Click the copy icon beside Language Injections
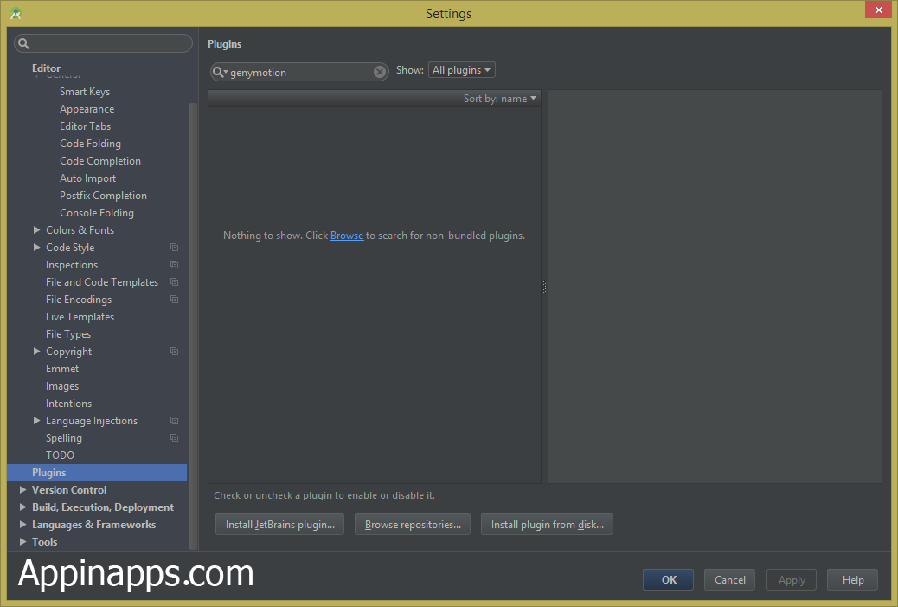The width and height of the screenshot is (898, 607). tap(174, 421)
